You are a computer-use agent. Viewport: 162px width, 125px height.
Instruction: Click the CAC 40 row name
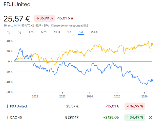(16, 117)
